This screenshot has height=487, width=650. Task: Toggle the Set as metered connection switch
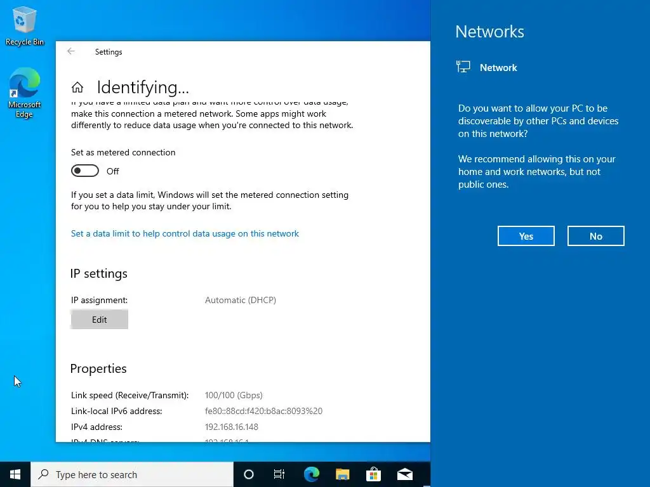(x=85, y=171)
